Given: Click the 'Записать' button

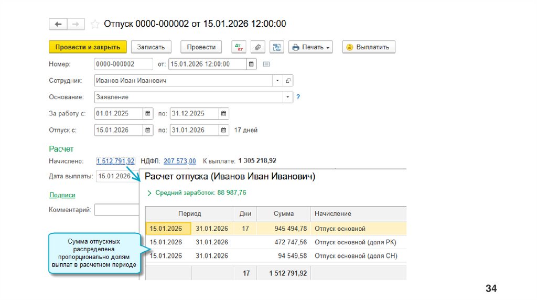Looking at the screenshot, I should coord(151,47).
